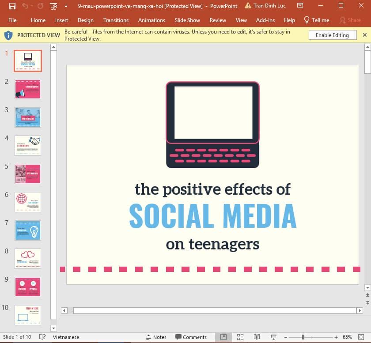Image resolution: width=371 pixels, height=343 pixels.
Task: Start slideshow from beginning via Quick Access toolbar
Action: (x=53, y=6)
